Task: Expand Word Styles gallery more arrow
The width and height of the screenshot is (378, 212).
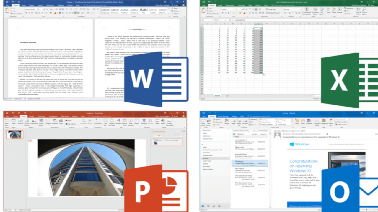Action: 169,13
